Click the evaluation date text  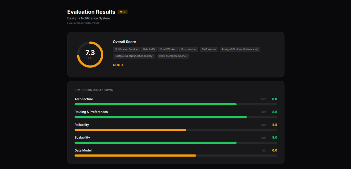[83, 23]
